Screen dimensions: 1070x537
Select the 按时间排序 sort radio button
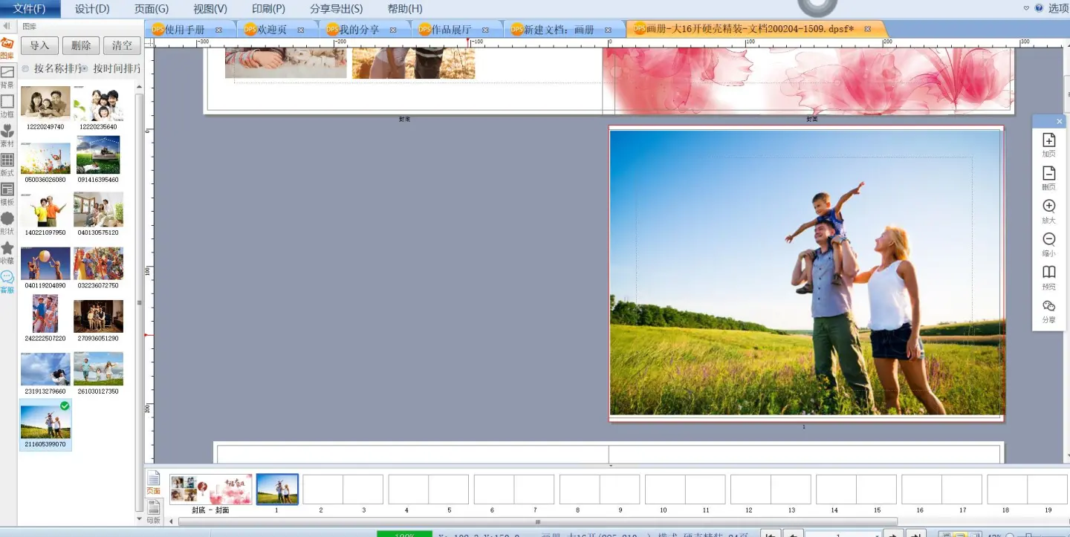85,69
